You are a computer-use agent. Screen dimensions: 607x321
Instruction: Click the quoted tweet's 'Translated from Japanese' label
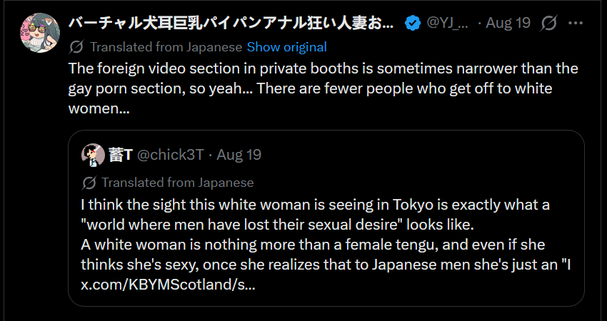(178, 183)
